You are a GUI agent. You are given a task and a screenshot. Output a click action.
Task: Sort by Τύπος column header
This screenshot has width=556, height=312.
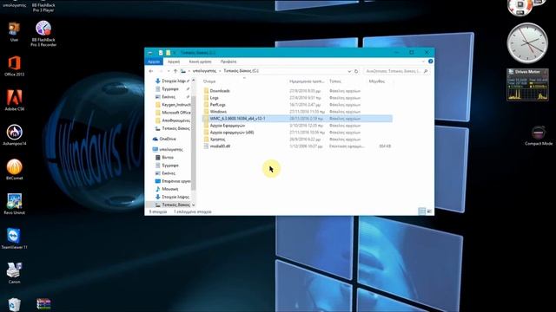click(334, 81)
